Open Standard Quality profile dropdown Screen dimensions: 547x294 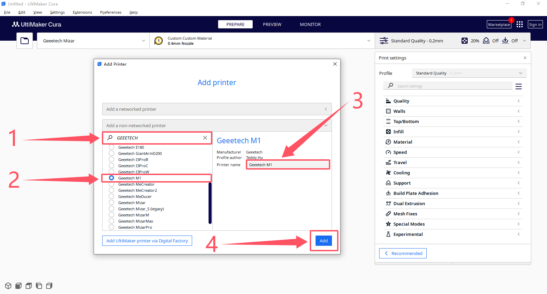pos(469,73)
